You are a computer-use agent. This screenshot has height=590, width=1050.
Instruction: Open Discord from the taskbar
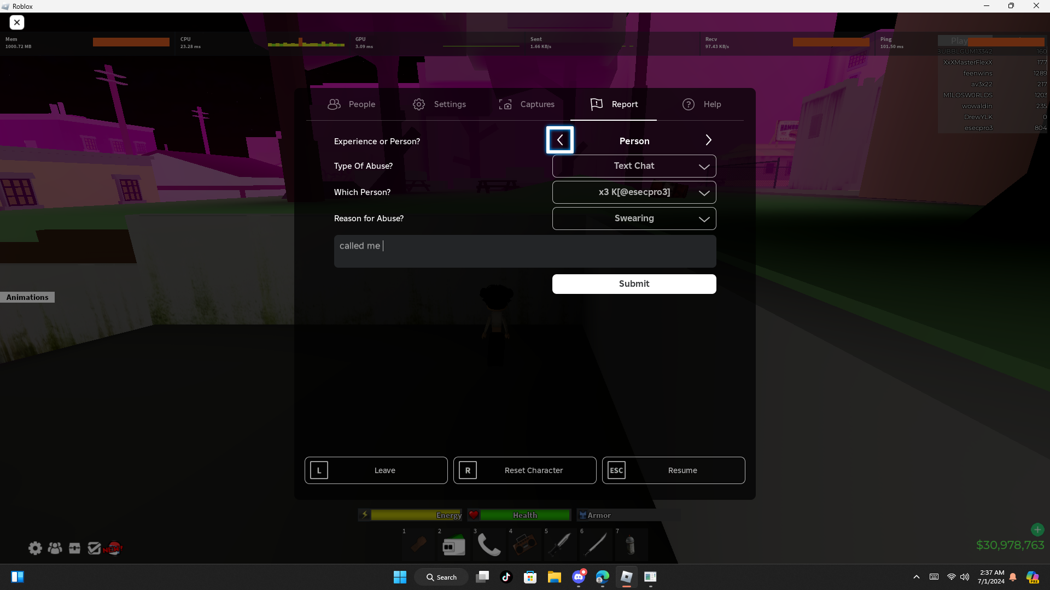pyautogui.click(x=579, y=577)
